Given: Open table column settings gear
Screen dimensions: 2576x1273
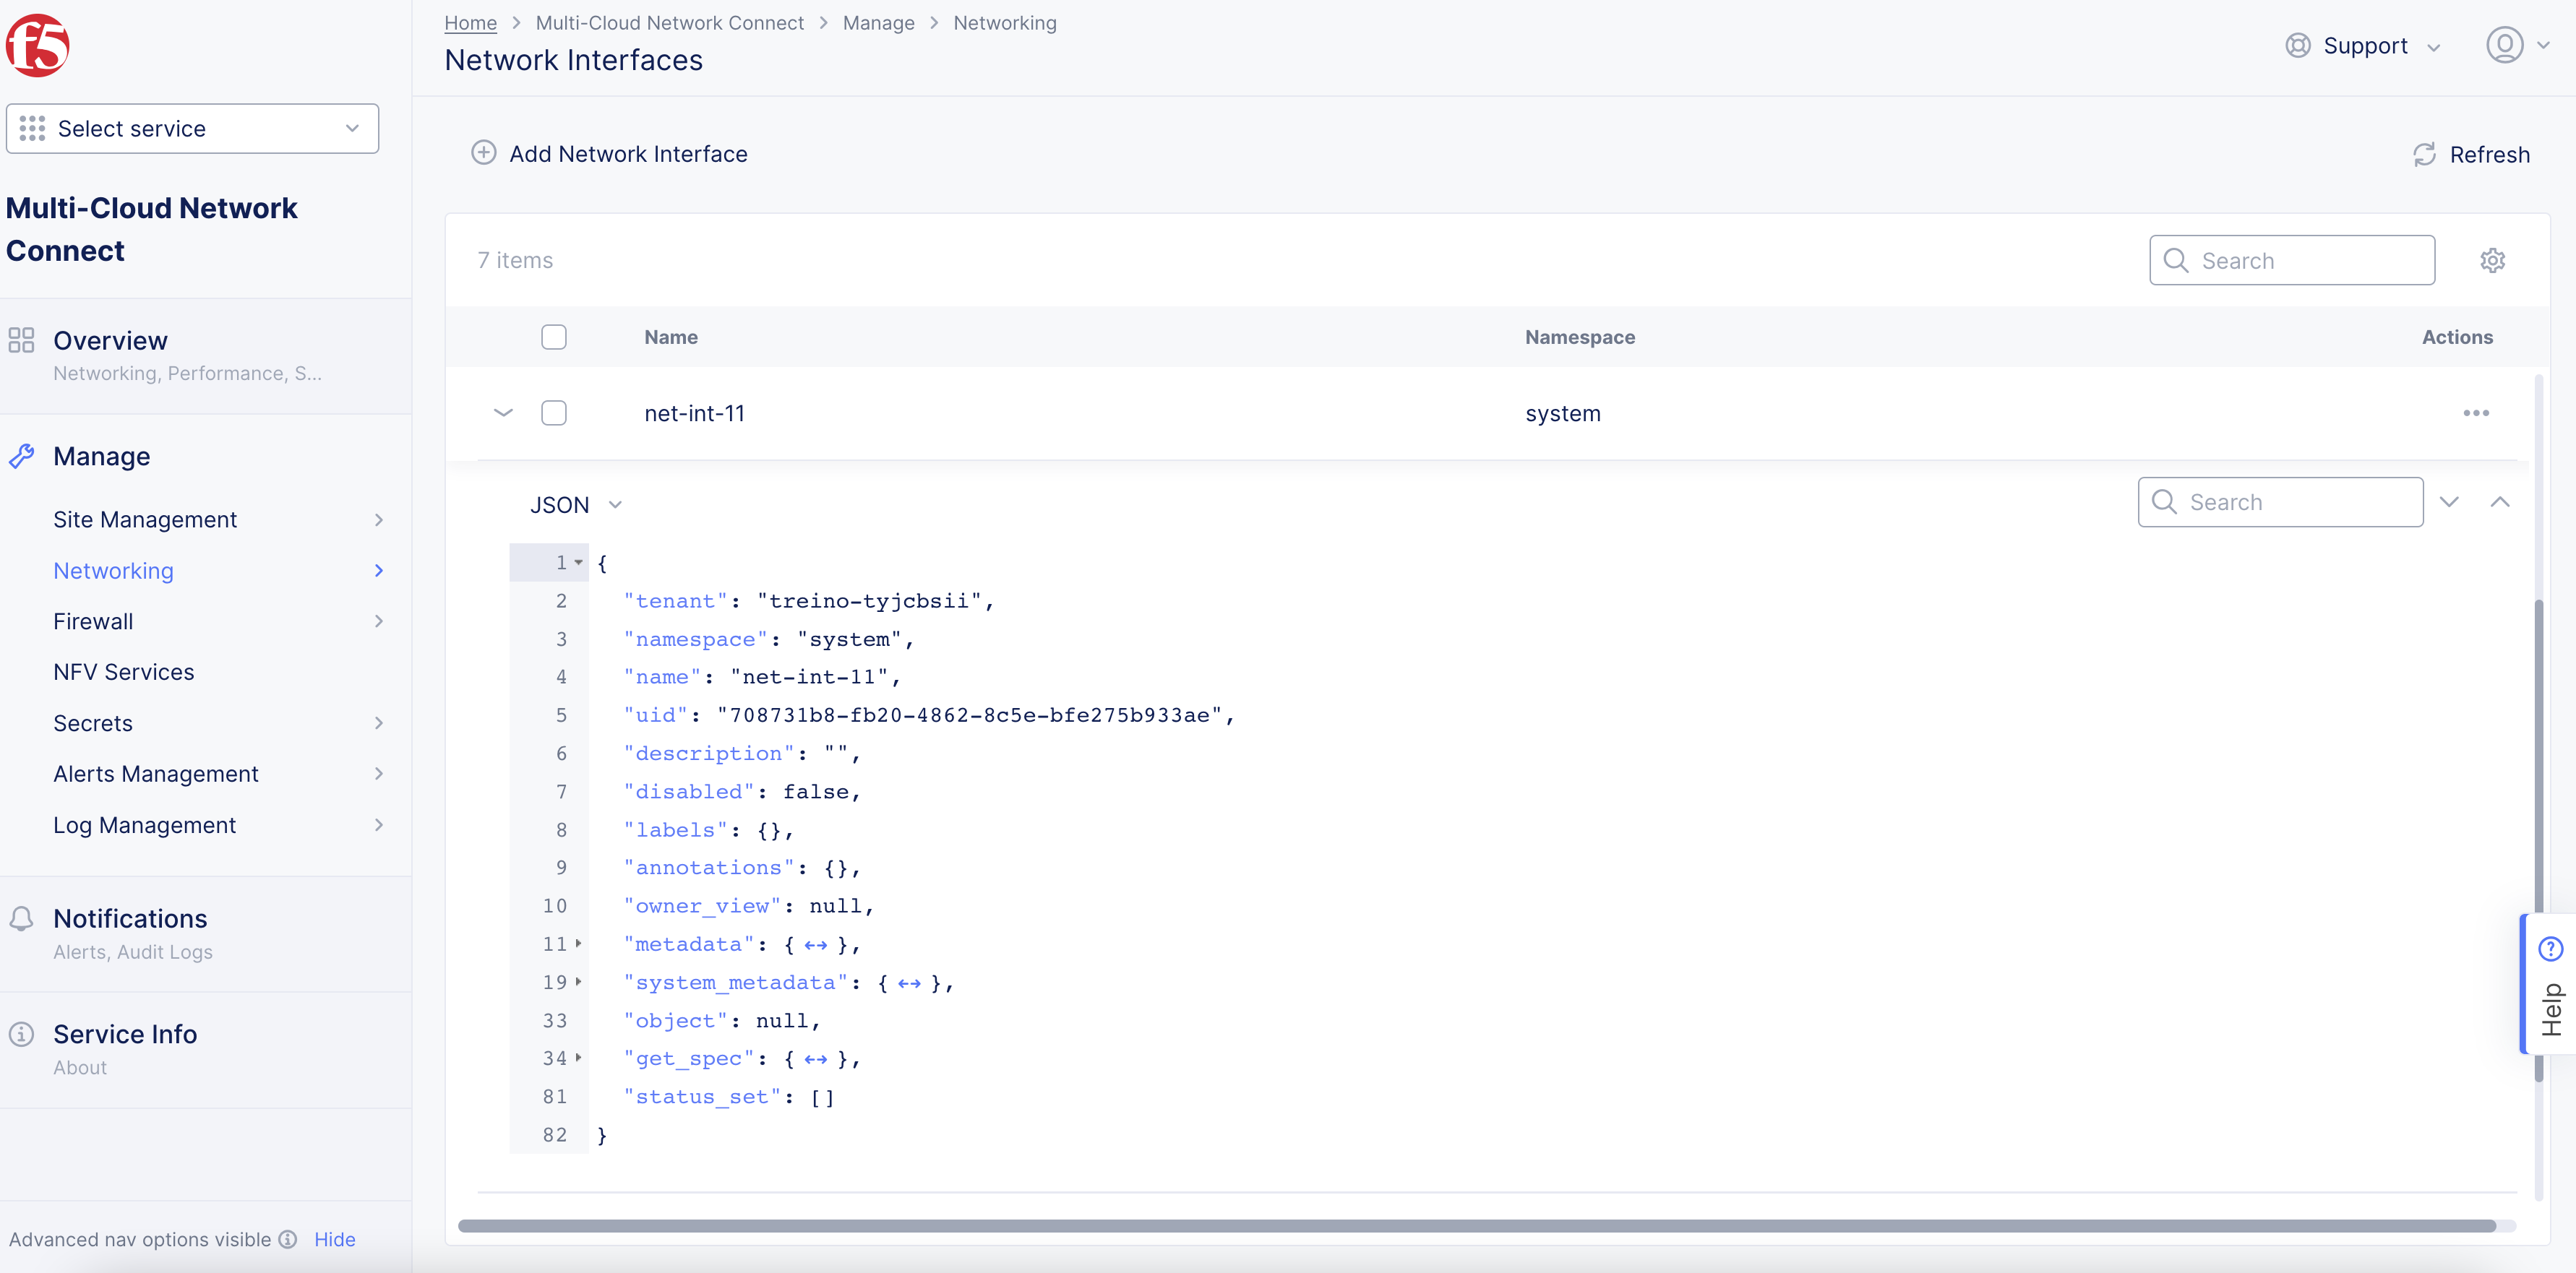Looking at the screenshot, I should coord(2492,260).
